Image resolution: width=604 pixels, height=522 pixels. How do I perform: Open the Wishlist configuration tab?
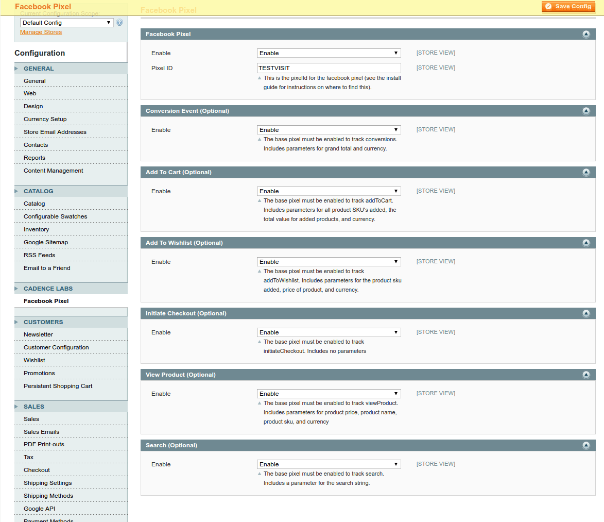point(71,360)
